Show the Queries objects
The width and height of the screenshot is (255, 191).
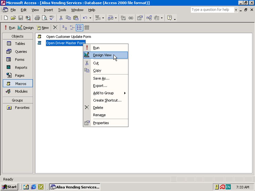coord(18,52)
